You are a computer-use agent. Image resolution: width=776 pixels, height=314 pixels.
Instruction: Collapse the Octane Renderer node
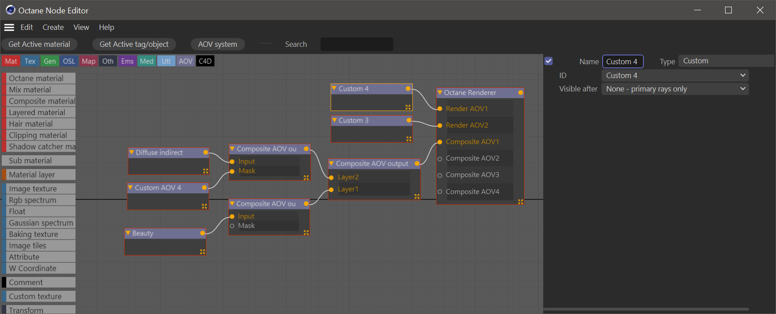point(440,92)
